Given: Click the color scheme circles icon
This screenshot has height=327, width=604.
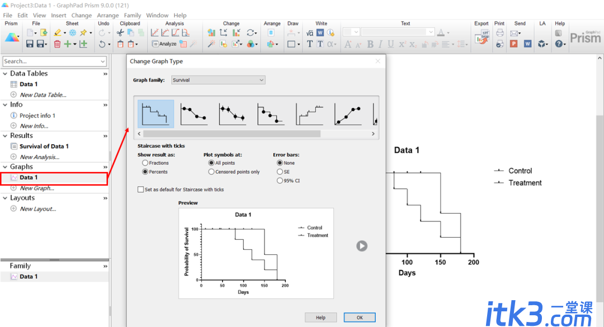Looking at the screenshot, I should 251,44.
